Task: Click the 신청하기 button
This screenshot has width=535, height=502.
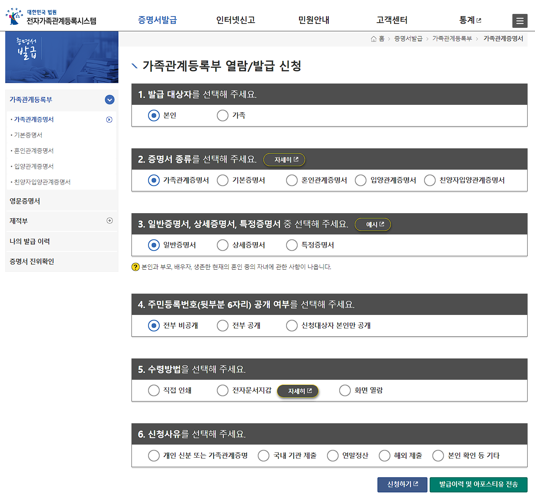Action: 402,484
